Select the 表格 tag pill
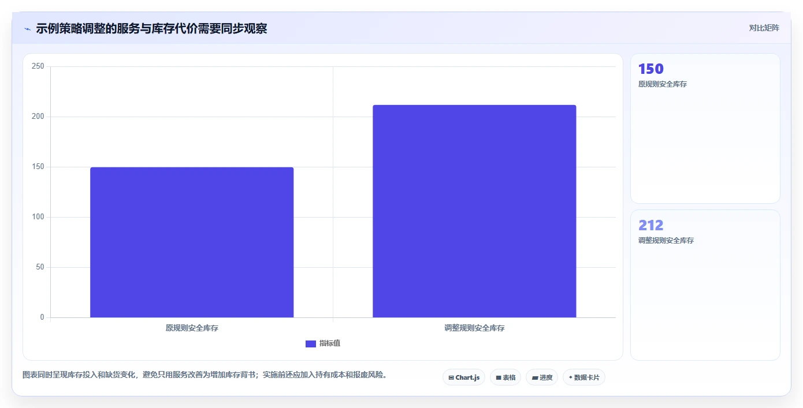The width and height of the screenshot is (803, 408). tap(505, 377)
